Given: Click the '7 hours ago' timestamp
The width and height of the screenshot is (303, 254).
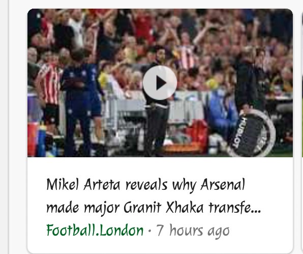Looking at the screenshot, I should [193, 230].
